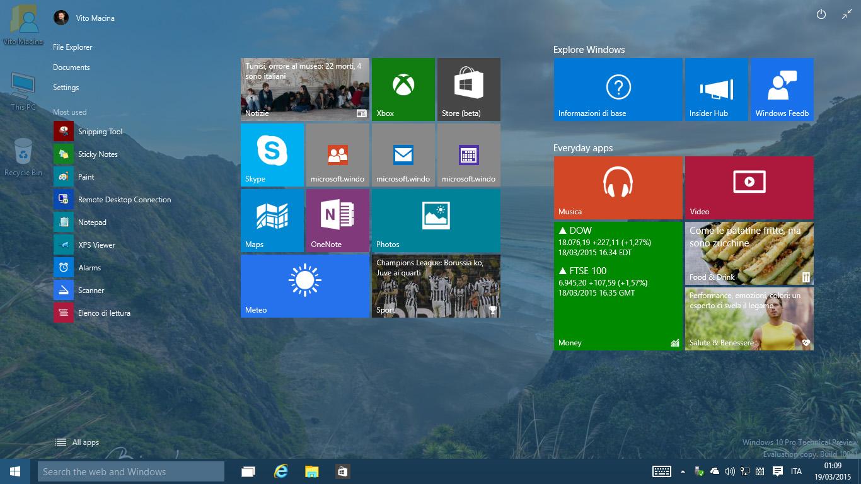Focus the Search the web and Windows box
This screenshot has width=861, height=484.
pos(131,471)
